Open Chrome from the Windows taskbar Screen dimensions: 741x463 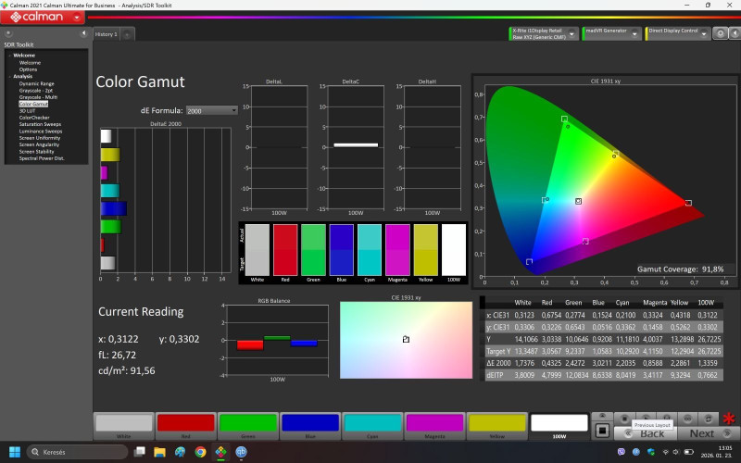(200, 452)
